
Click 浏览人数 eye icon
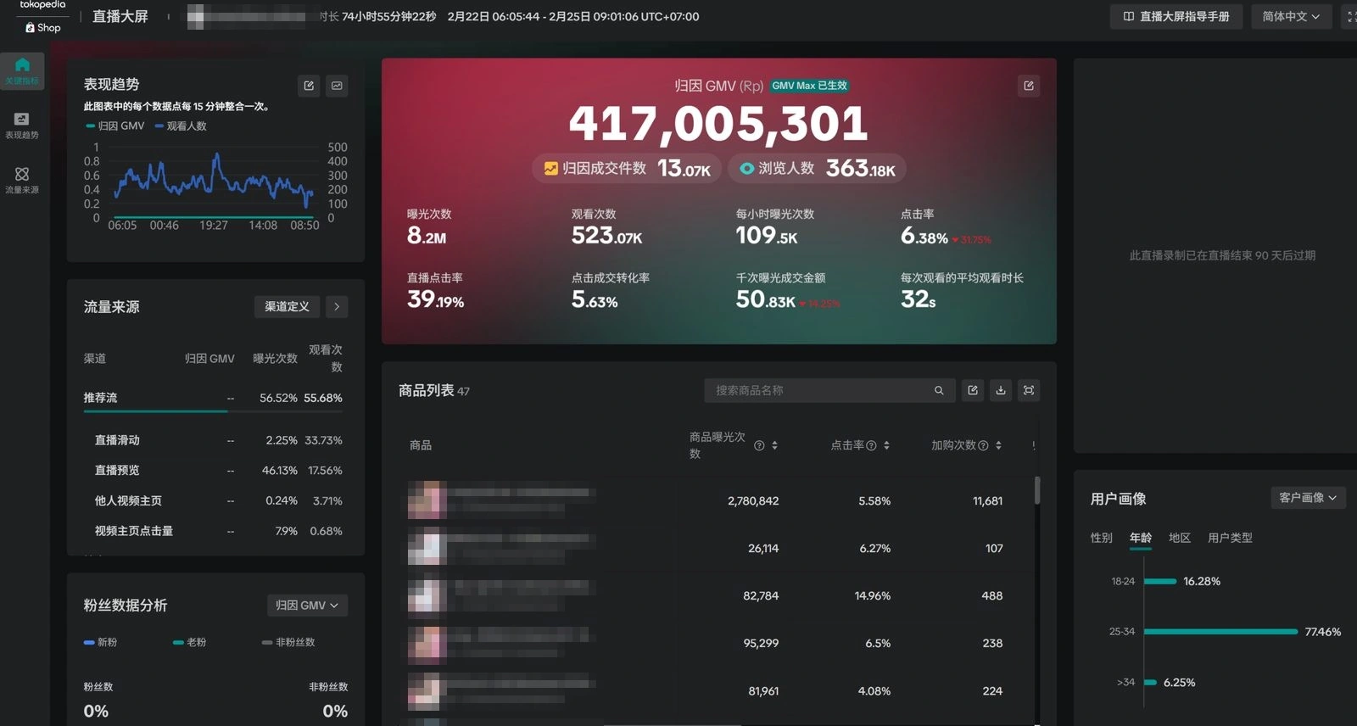[746, 169]
